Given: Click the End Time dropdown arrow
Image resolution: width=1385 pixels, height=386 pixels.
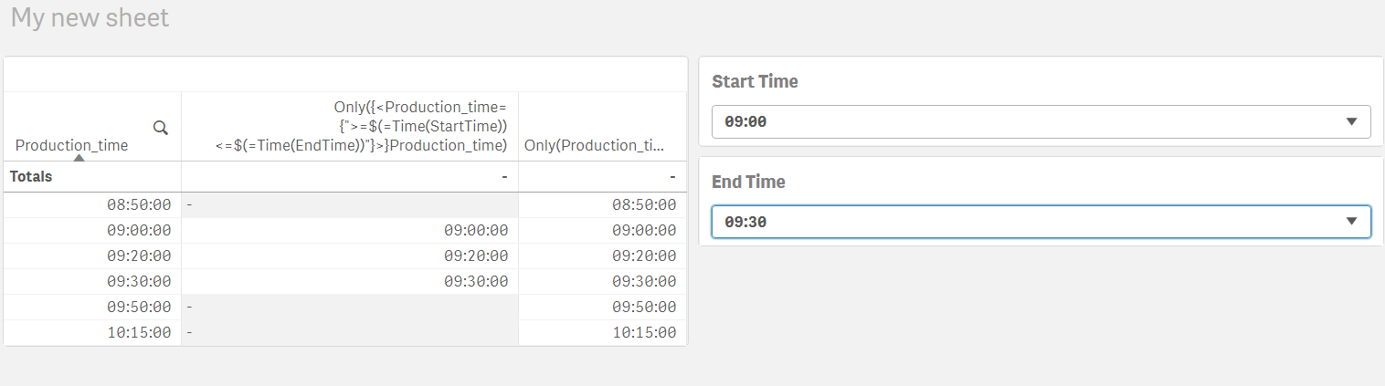Looking at the screenshot, I should (x=1352, y=222).
